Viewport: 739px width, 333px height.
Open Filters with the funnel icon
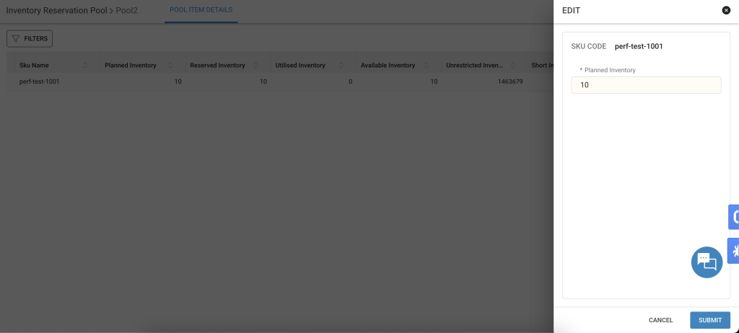pos(30,39)
